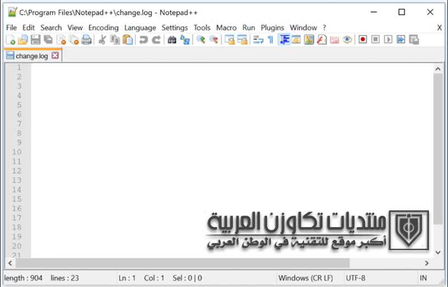448x287 pixels.
Task: Open the Language menu
Action: pos(140,28)
